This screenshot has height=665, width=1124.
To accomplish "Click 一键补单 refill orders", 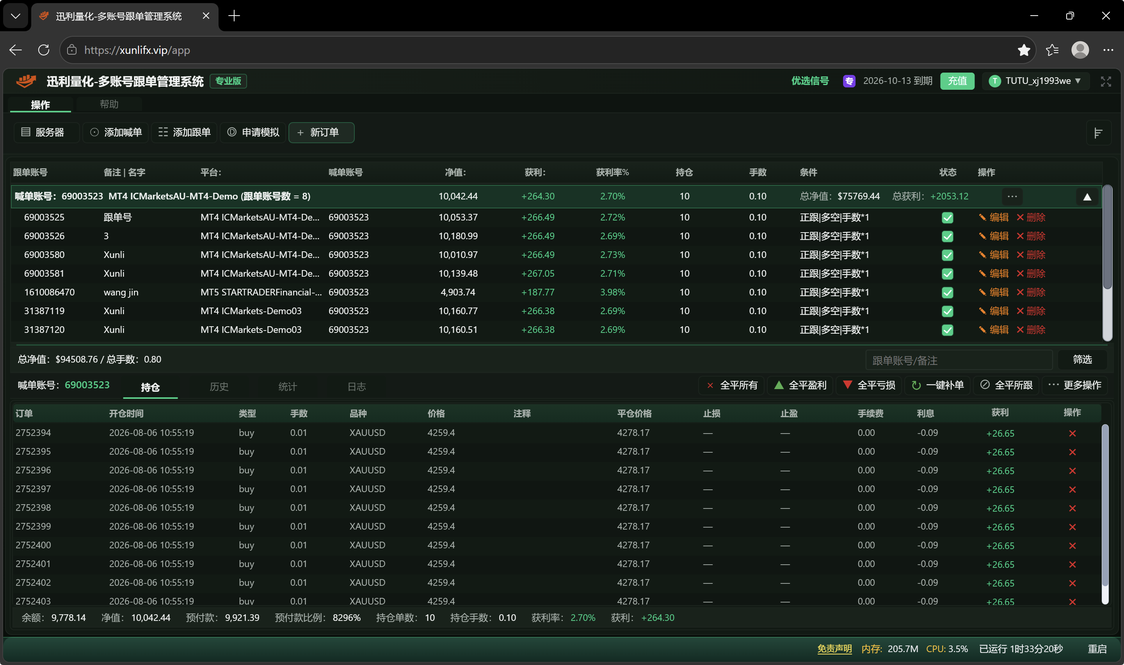I will tap(937, 385).
